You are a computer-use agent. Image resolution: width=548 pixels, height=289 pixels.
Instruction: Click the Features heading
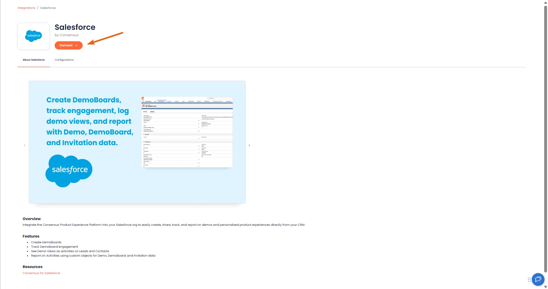(31, 236)
